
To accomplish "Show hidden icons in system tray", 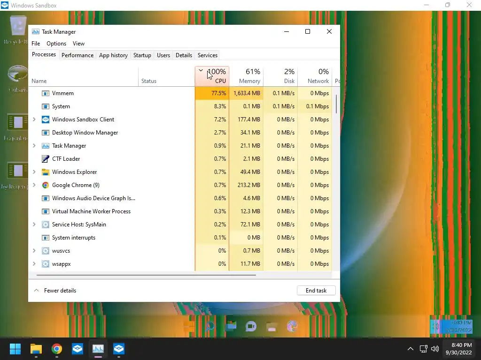I will (x=411, y=349).
